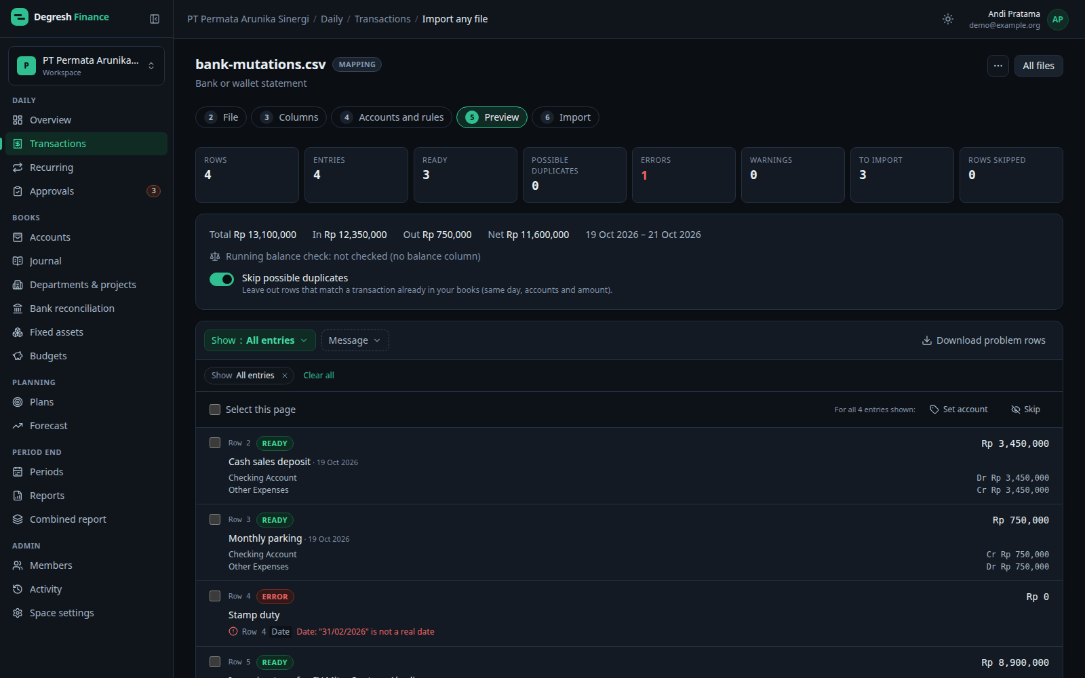This screenshot has width=1085, height=678.
Task: Click the Download problem rows icon button
Action: tap(983, 340)
